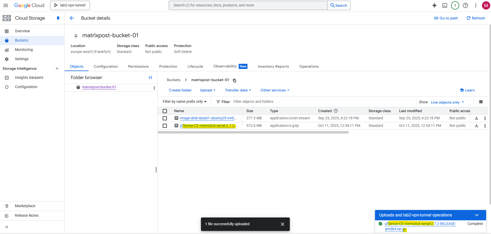Image resolution: width=491 pixels, height=234 pixels.
Task: Click the Refresh button
Action: 476,18
